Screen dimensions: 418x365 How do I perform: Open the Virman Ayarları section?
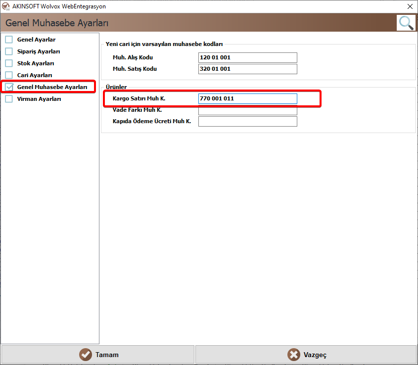[x=39, y=99]
